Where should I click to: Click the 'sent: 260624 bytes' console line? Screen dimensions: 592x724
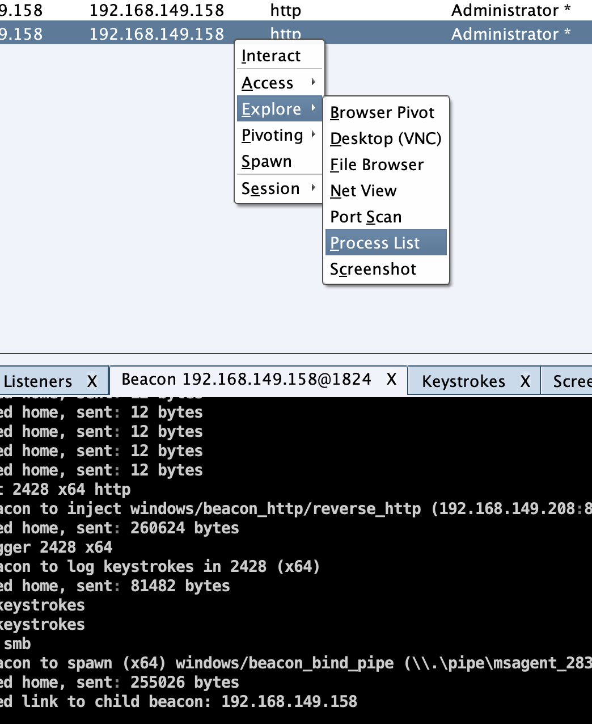click(x=120, y=528)
